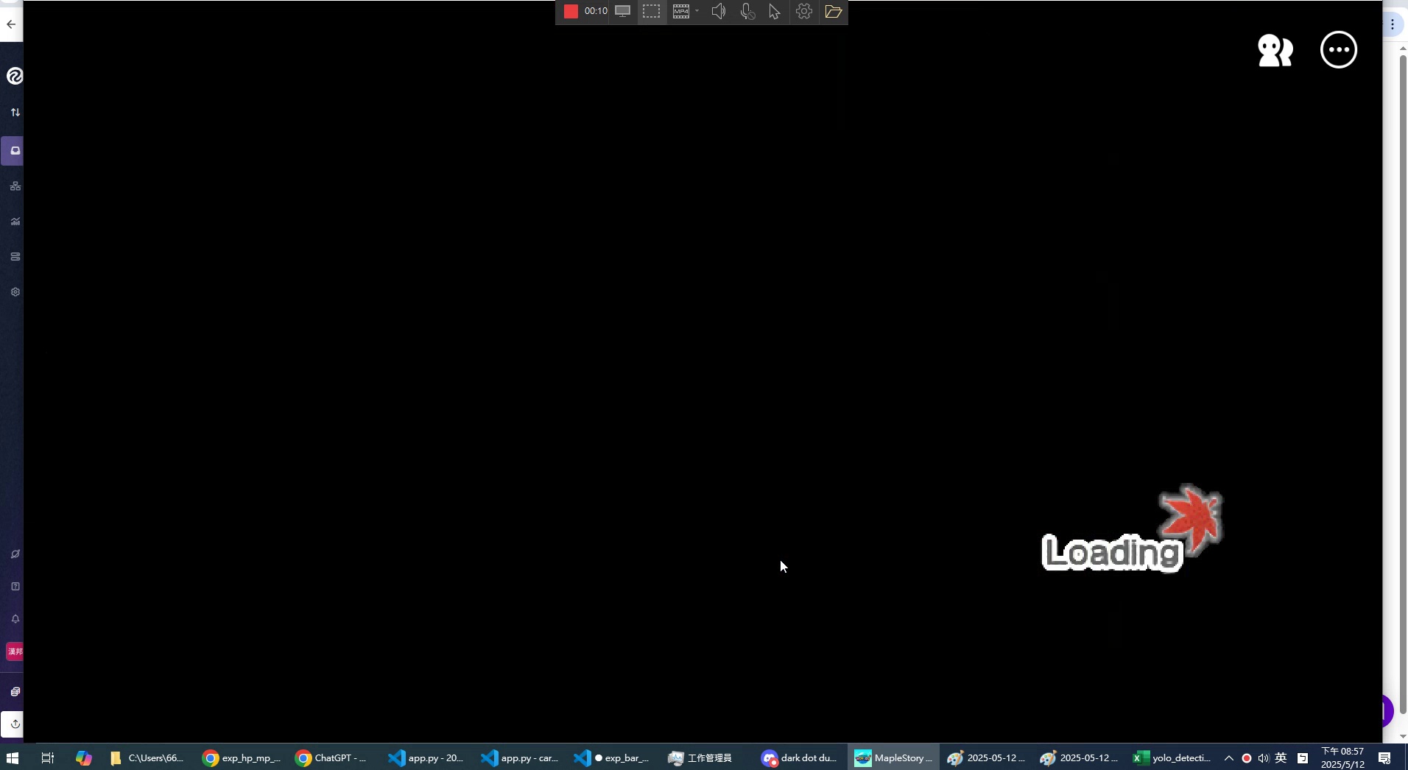Toggle system speaker audio recording
1408x770 pixels.
(719, 11)
